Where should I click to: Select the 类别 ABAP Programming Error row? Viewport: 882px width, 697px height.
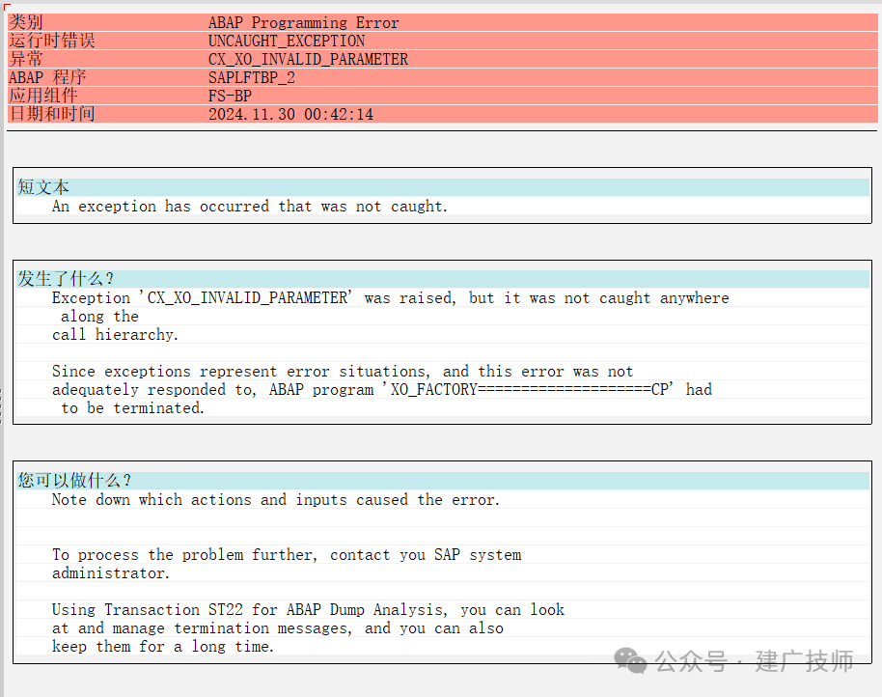point(442,22)
